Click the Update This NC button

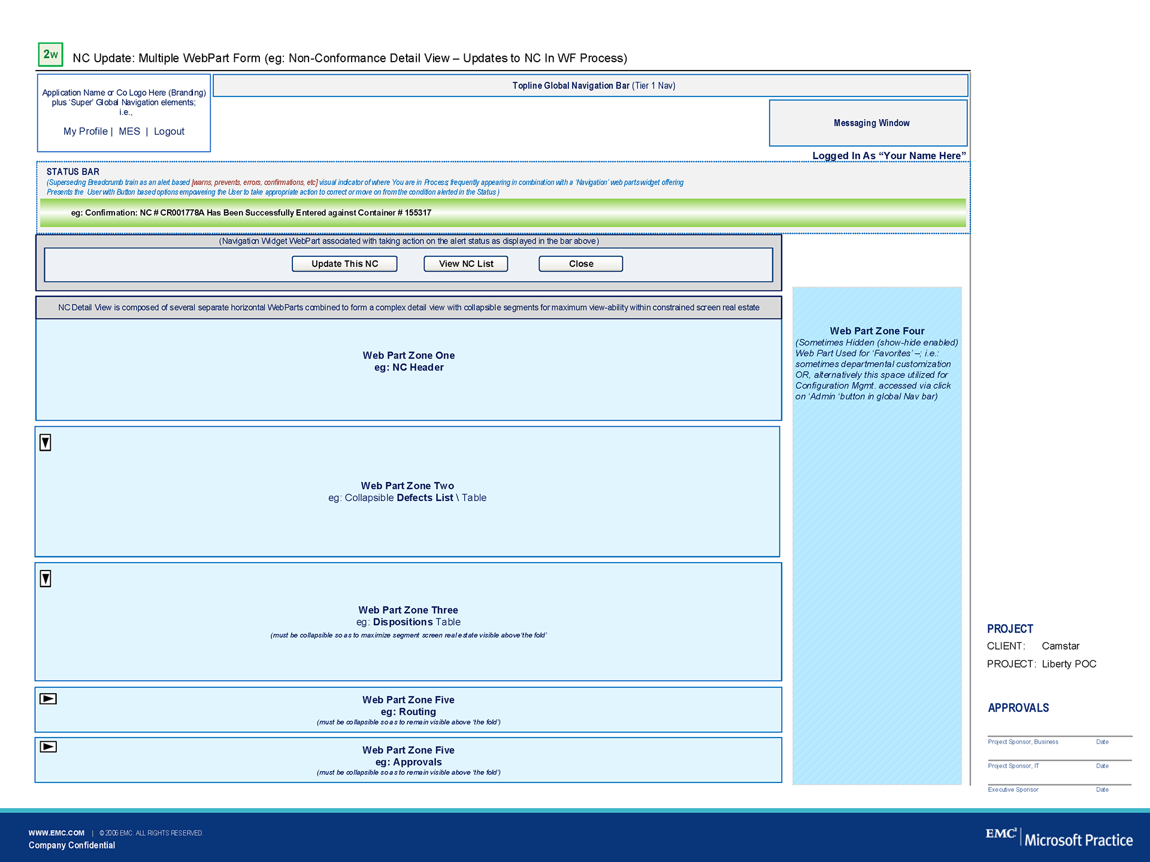pos(344,264)
